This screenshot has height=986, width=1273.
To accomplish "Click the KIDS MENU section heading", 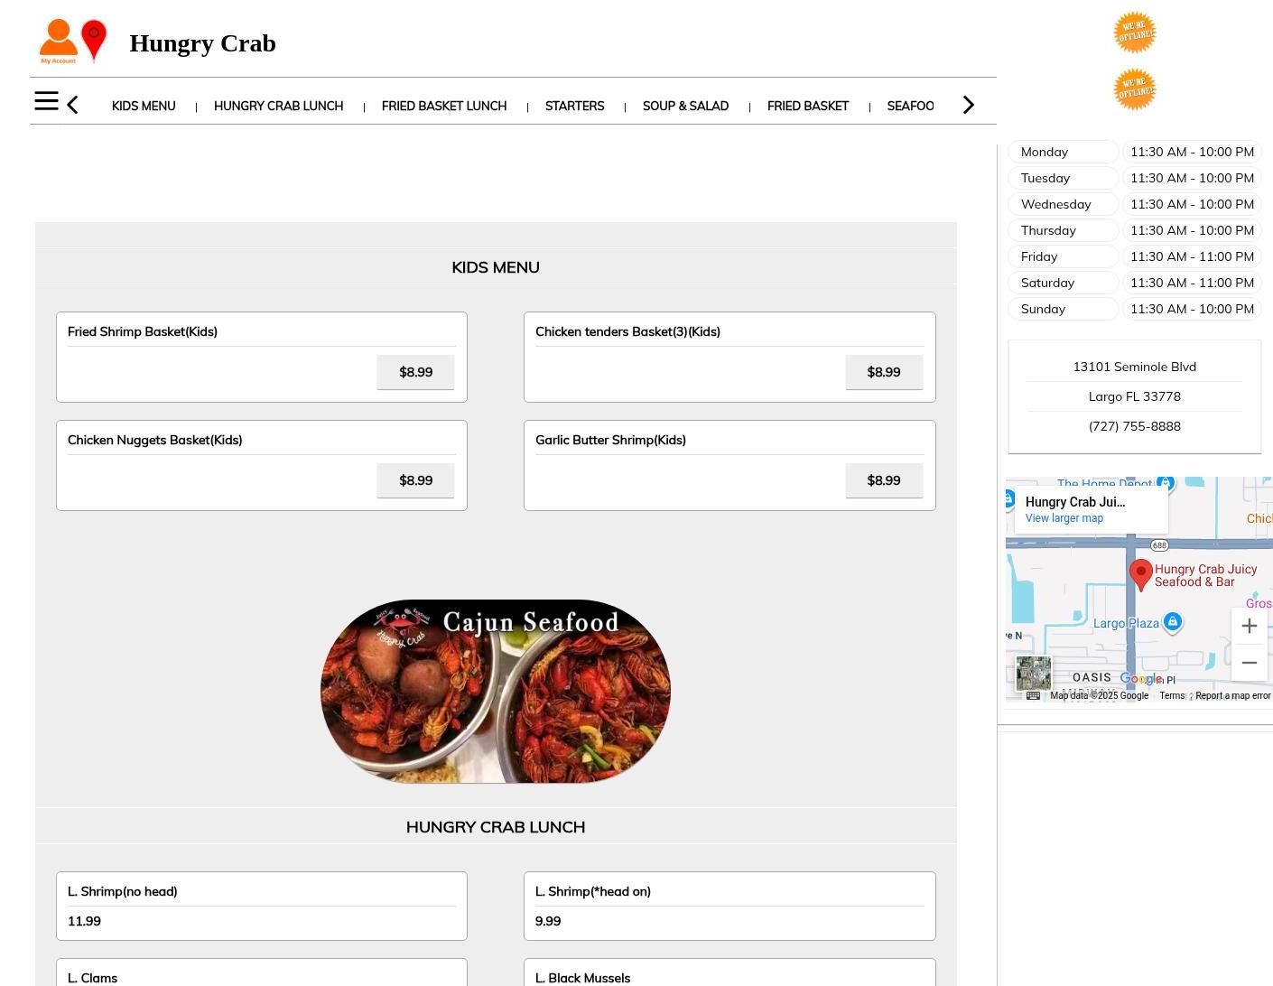I will [x=496, y=267].
